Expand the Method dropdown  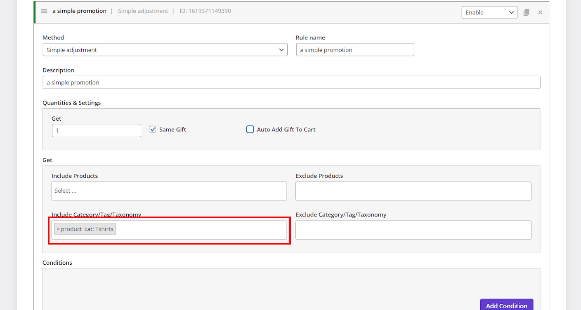point(165,50)
